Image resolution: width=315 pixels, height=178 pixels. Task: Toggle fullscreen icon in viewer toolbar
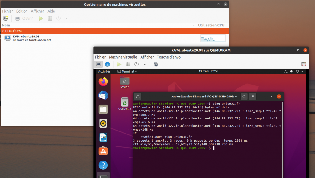304,64
